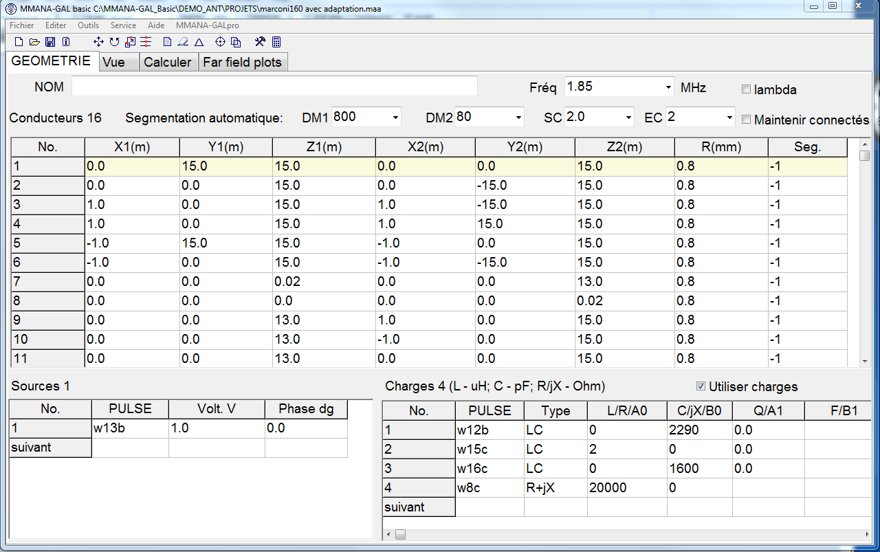
Task: Save the project with the floppy disk icon
Action: [x=50, y=42]
